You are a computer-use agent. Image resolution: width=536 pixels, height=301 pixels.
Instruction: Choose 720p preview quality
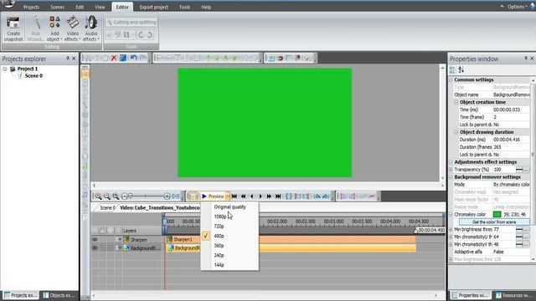[x=219, y=227]
